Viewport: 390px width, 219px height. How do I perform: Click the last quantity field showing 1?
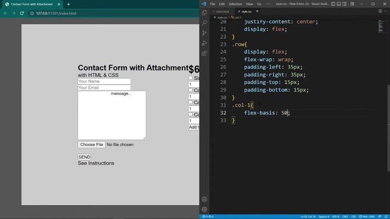tap(194, 120)
